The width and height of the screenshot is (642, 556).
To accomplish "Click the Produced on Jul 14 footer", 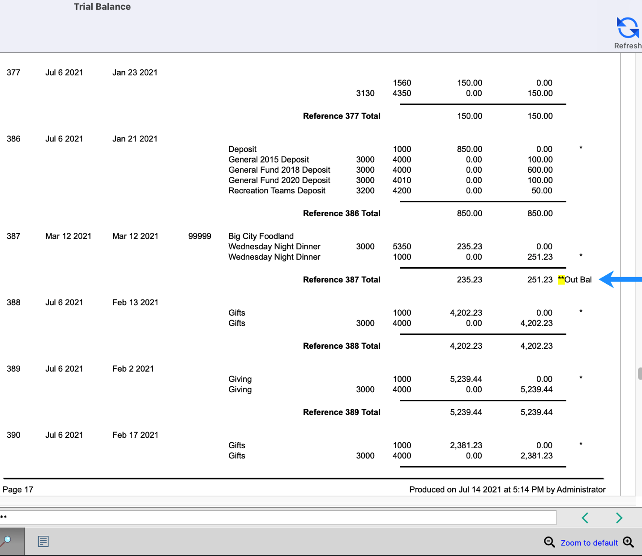I will [x=507, y=489].
